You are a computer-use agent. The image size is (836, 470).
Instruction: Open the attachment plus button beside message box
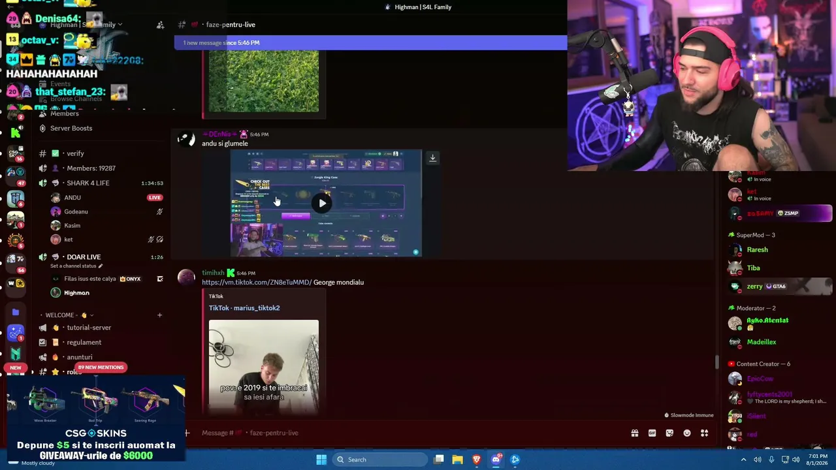pyautogui.click(x=187, y=433)
